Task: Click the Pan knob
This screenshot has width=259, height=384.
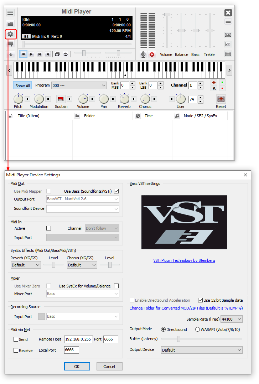Action: pyautogui.click(x=104, y=99)
